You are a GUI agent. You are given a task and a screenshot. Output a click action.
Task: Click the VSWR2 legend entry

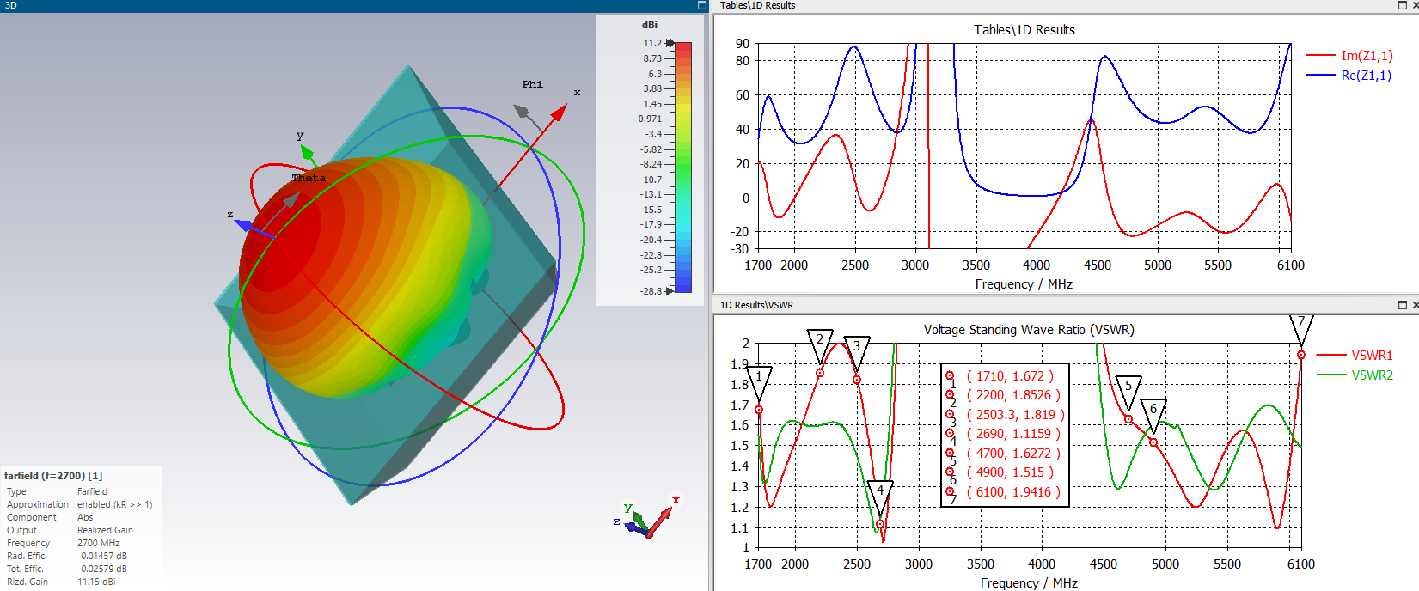tap(1355, 375)
